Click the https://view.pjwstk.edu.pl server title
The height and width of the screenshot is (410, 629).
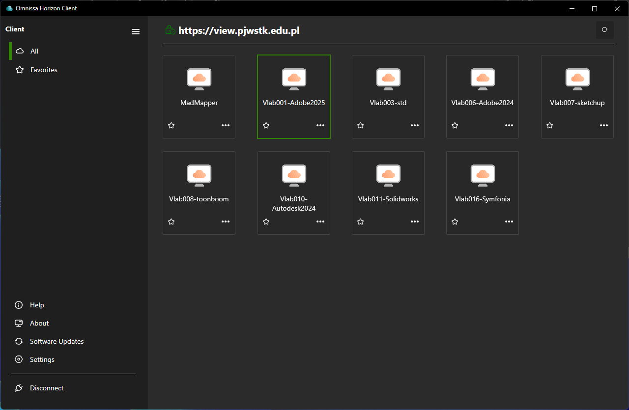(x=239, y=30)
